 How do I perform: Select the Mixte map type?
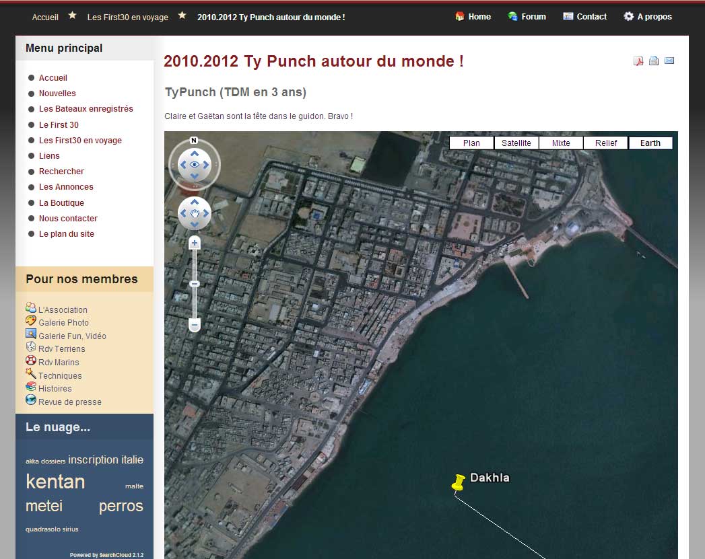[561, 143]
